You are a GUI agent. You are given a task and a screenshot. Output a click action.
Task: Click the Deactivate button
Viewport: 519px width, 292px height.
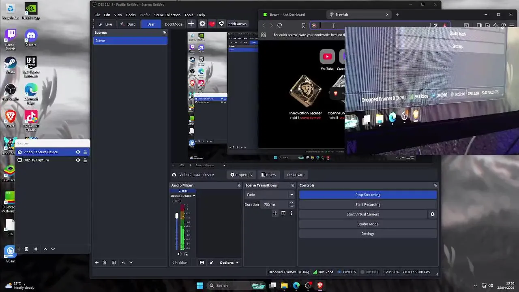click(x=296, y=175)
